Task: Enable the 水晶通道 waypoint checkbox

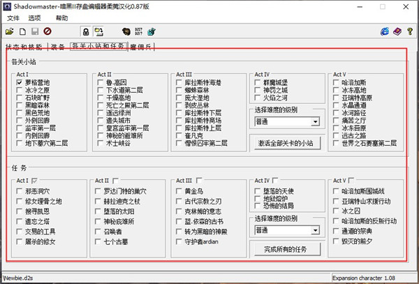Action: (336, 105)
